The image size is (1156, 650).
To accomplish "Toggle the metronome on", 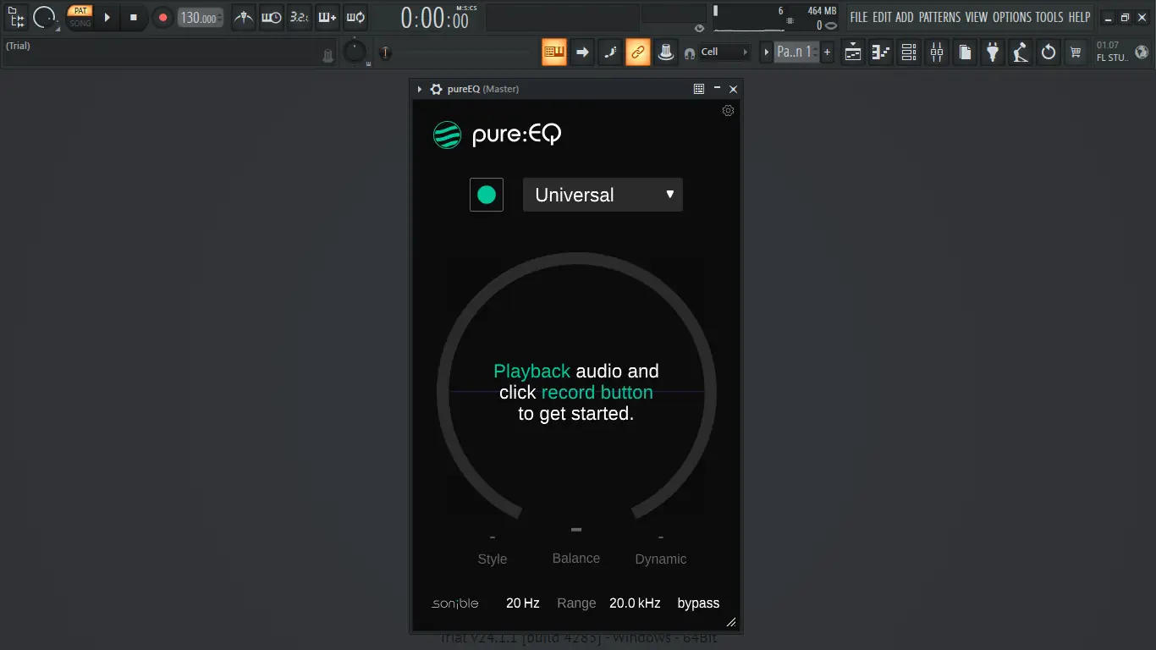I will coord(243,17).
